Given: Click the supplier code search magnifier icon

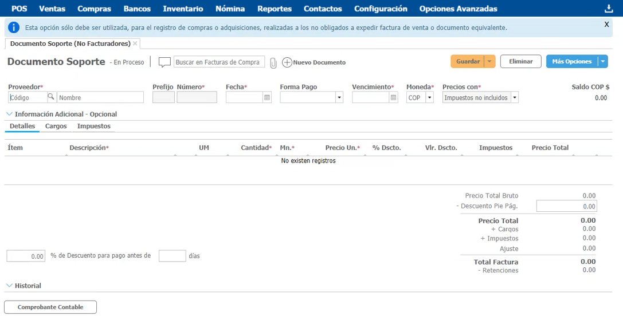Looking at the screenshot, I should click(51, 97).
